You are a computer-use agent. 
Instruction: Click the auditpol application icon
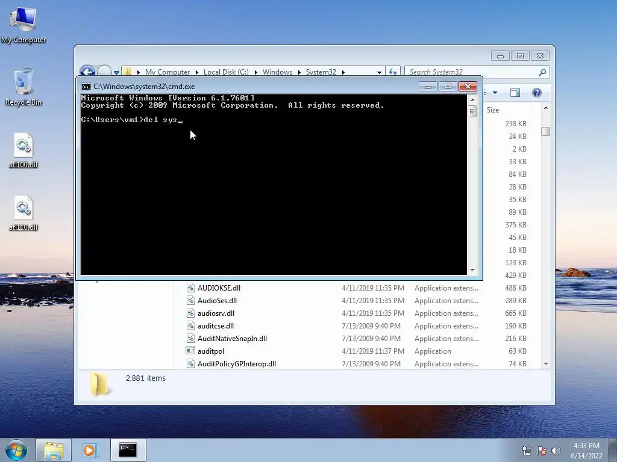coord(190,351)
